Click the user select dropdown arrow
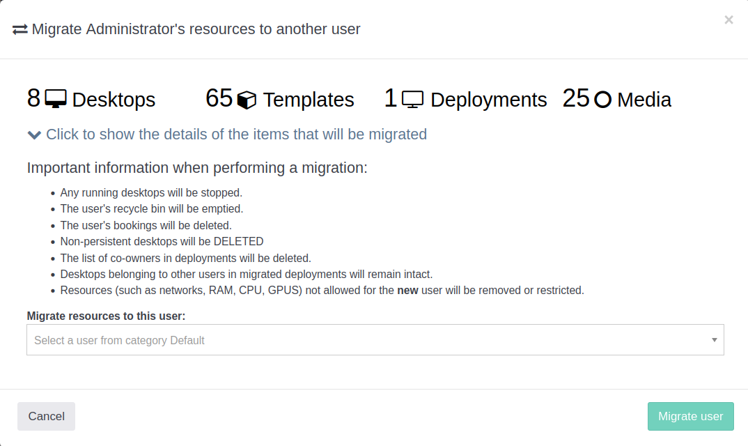This screenshot has width=748, height=446. 714,340
